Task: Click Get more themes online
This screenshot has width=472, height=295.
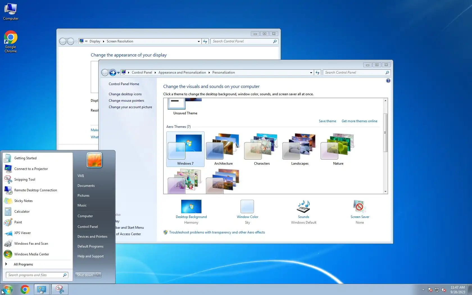Action: pyautogui.click(x=359, y=121)
